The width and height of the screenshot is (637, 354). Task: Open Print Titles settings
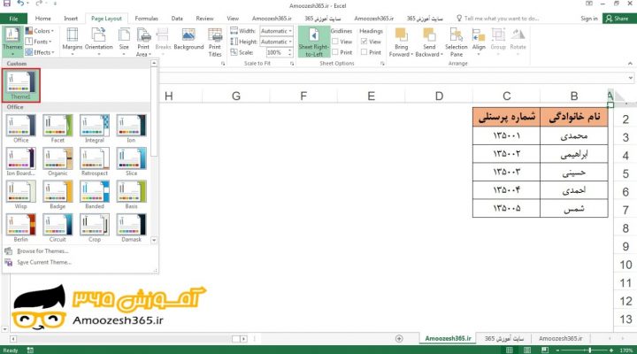pos(215,42)
